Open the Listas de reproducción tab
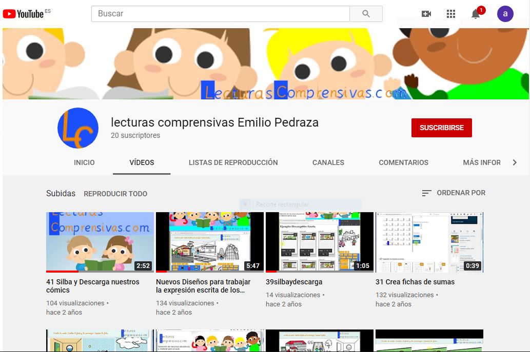The image size is (530, 352). coord(233,162)
